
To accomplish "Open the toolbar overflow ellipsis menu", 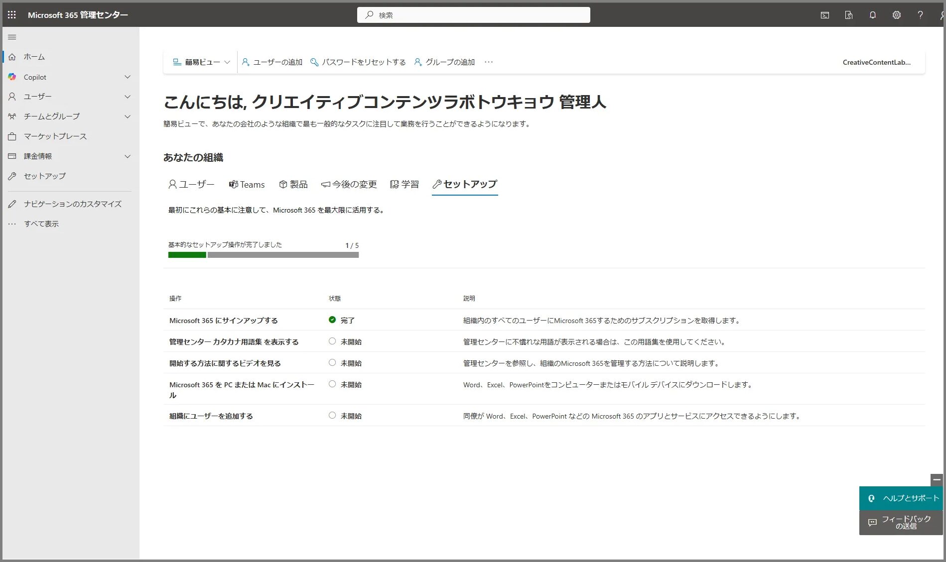I will (x=489, y=62).
